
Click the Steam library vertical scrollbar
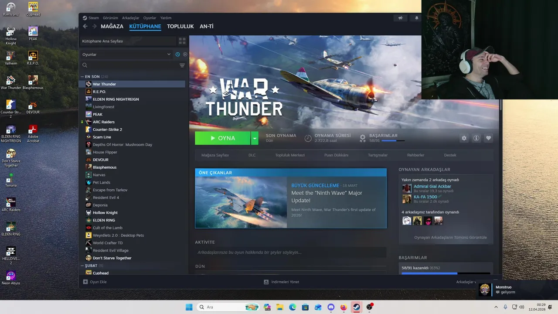coord(500,105)
